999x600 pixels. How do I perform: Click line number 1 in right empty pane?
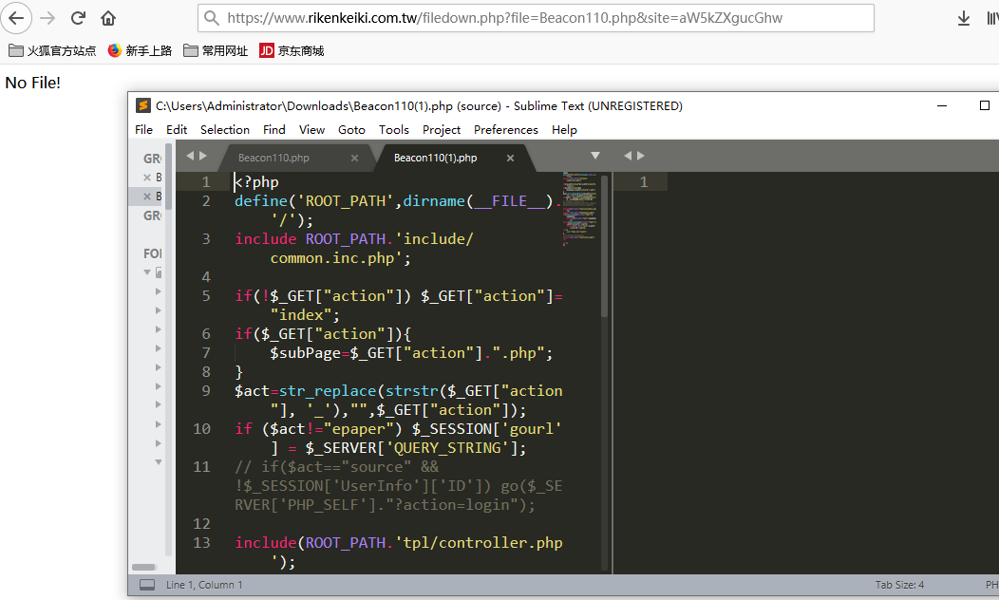[644, 182]
